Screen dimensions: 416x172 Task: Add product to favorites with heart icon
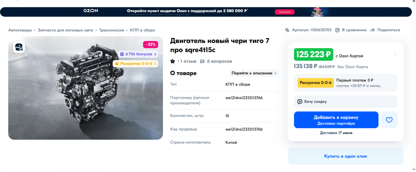point(389,120)
